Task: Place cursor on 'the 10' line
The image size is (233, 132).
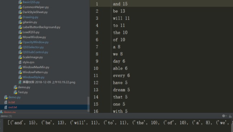Action: coord(120,33)
